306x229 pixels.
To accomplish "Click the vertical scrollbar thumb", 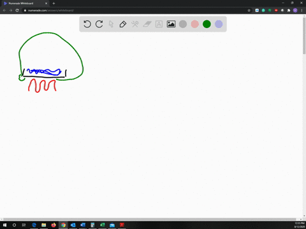I will point(304,35).
